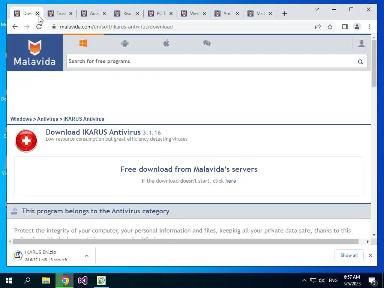Click the Antivirus category heading
This screenshot has width=384, height=288.
96,211
